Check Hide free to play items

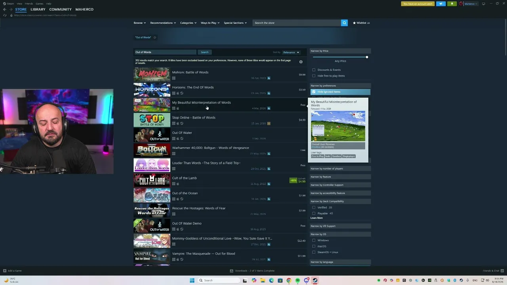pos(314,76)
